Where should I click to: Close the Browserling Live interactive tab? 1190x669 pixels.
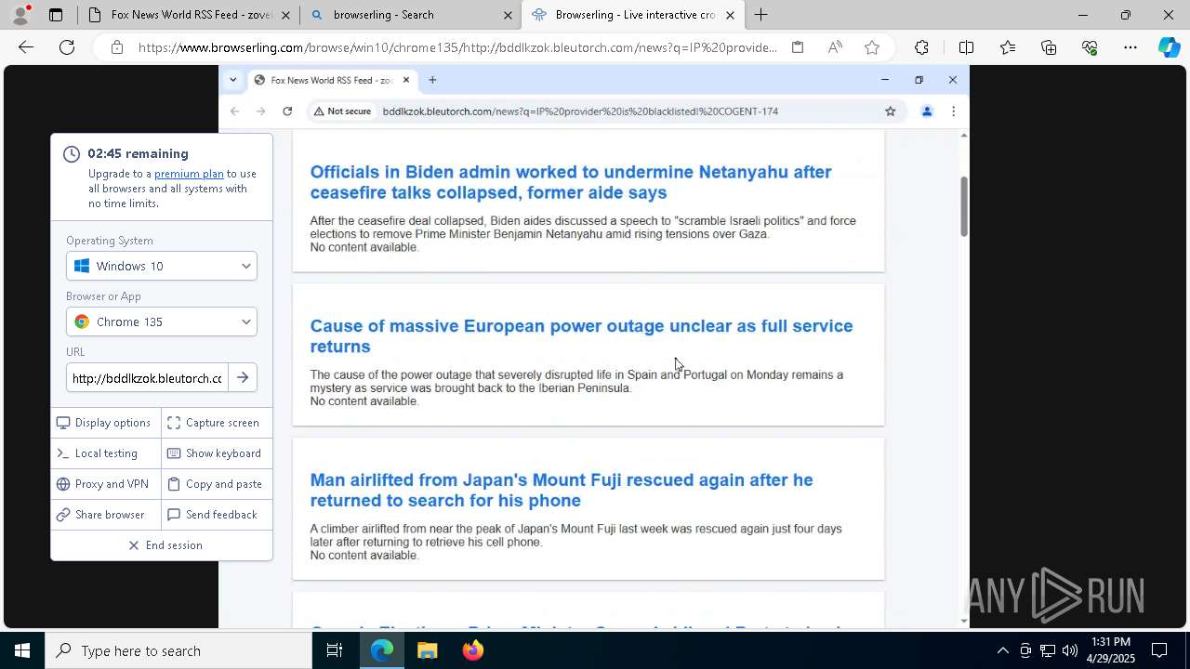tap(730, 15)
